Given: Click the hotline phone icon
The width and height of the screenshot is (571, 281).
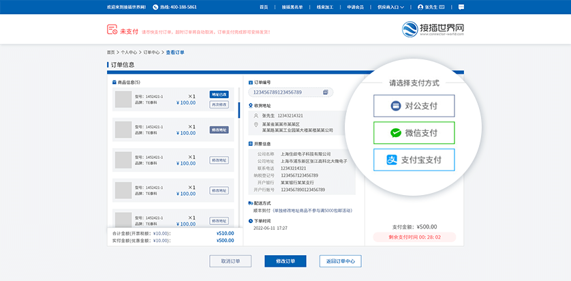Looking at the screenshot, I should (155, 7).
